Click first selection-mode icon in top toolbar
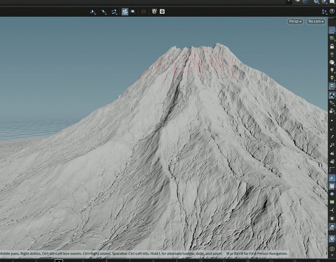This screenshot has height=262, width=336. click(x=93, y=12)
